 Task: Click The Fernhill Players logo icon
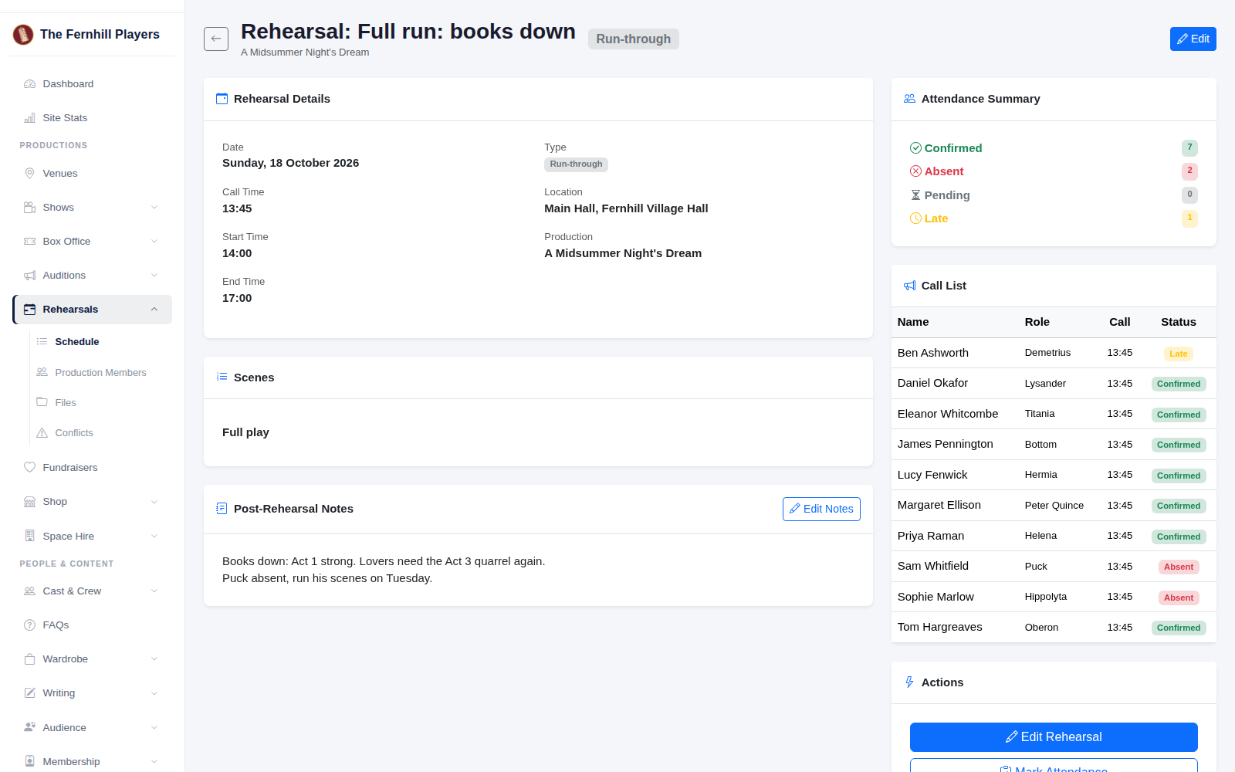point(23,34)
